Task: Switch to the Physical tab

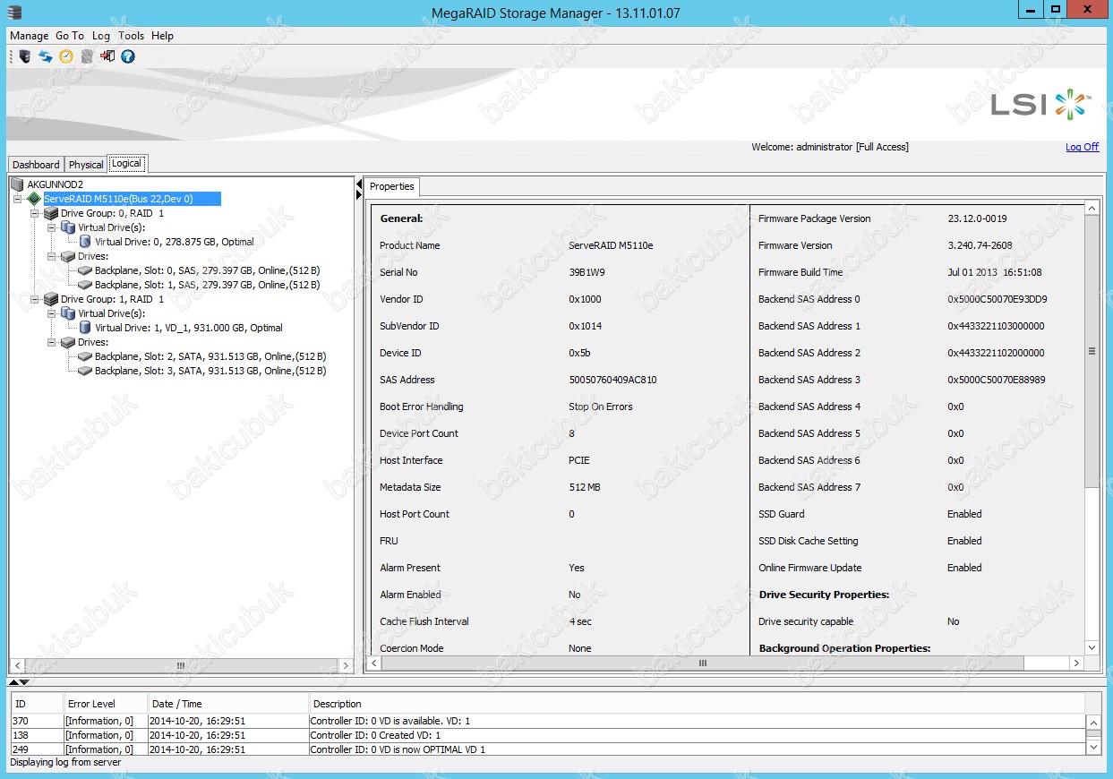Action: coord(86,165)
